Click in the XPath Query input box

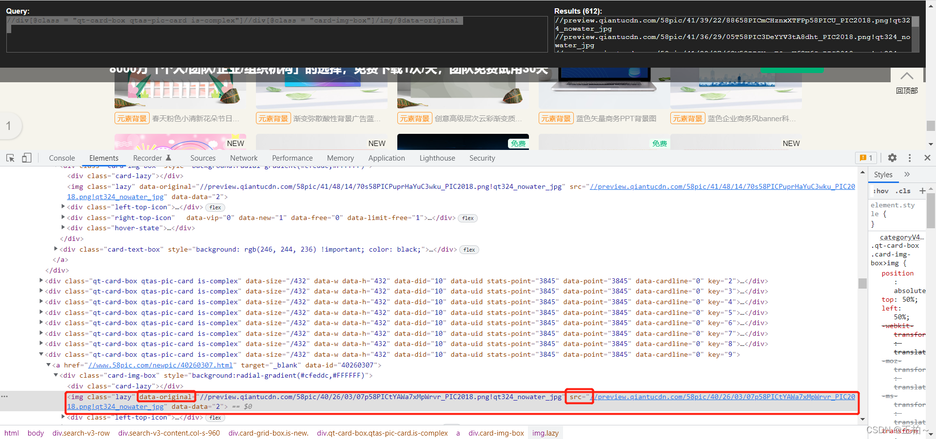277,34
